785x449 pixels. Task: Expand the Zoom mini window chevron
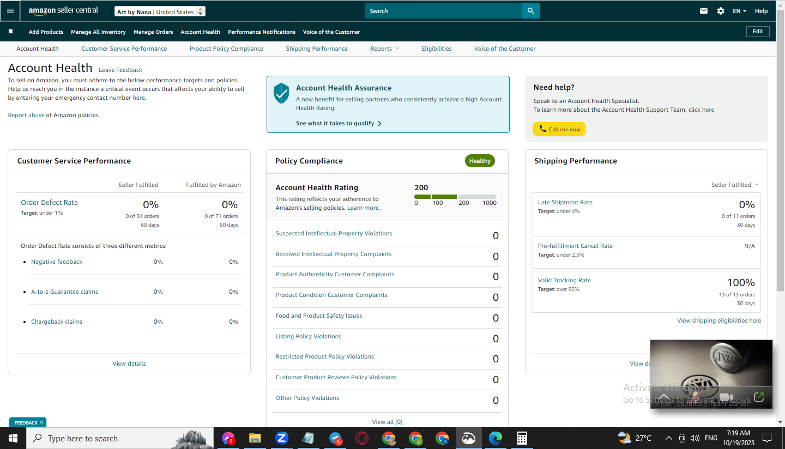pyautogui.click(x=665, y=397)
